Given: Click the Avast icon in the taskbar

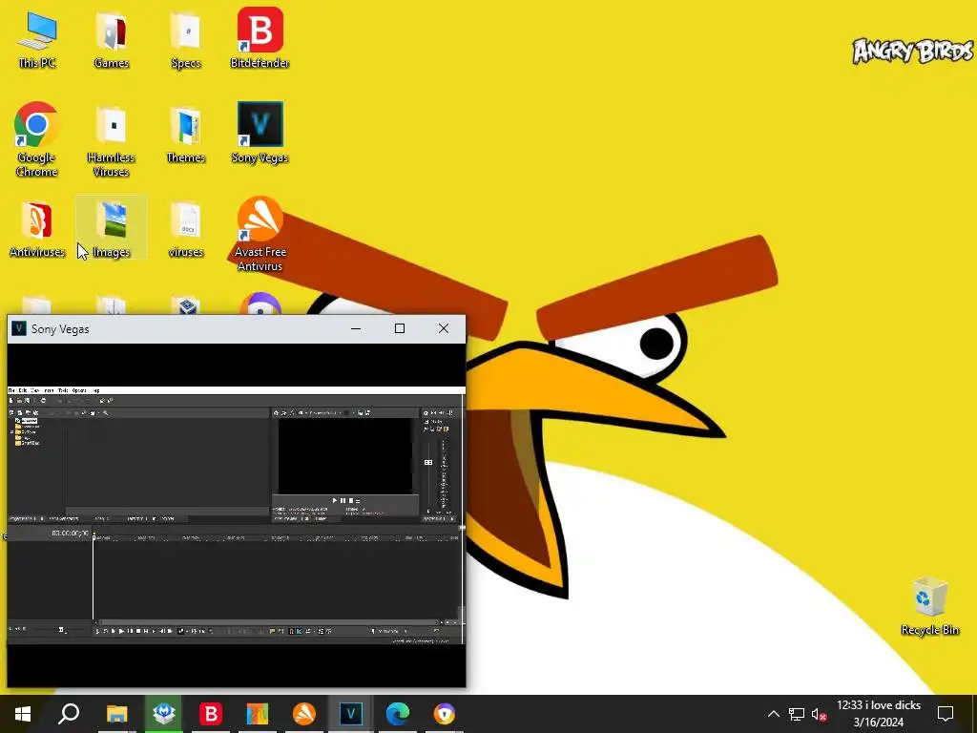Looking at the screenshot, I should pyautogui.click(x=304, y=714).
